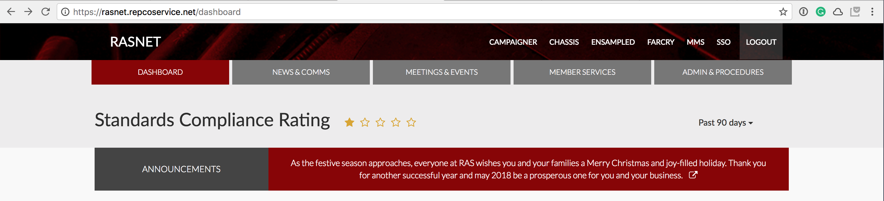Open the announcement external link icon

(693, 175)
